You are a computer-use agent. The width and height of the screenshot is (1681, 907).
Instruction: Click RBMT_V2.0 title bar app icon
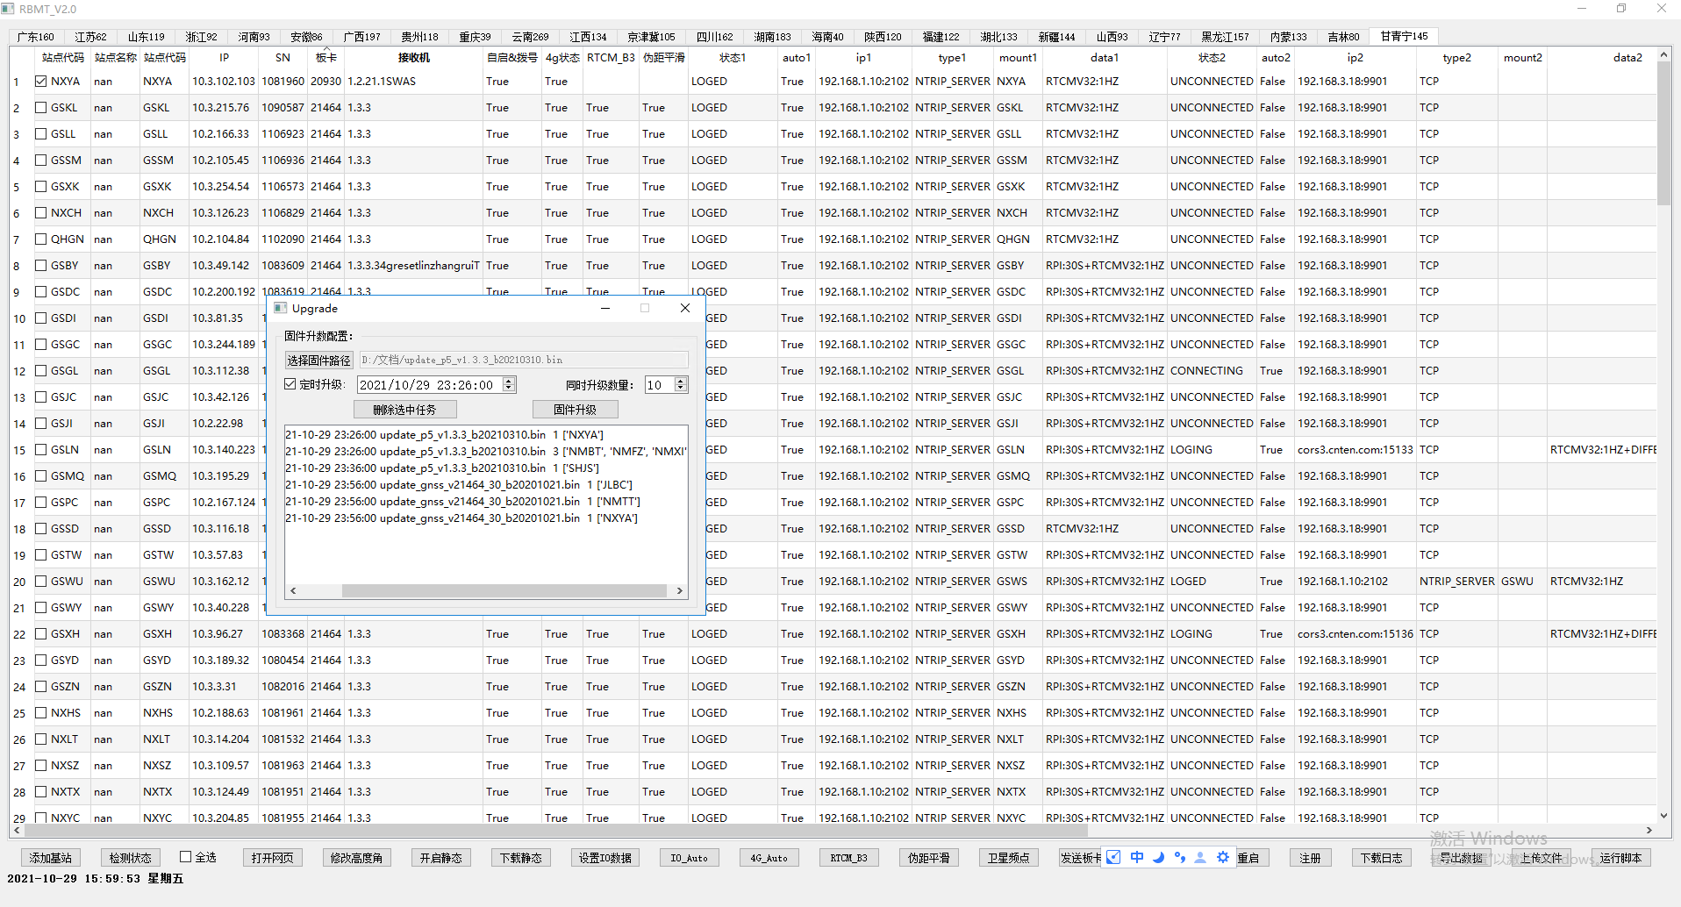tap(10, 9)
